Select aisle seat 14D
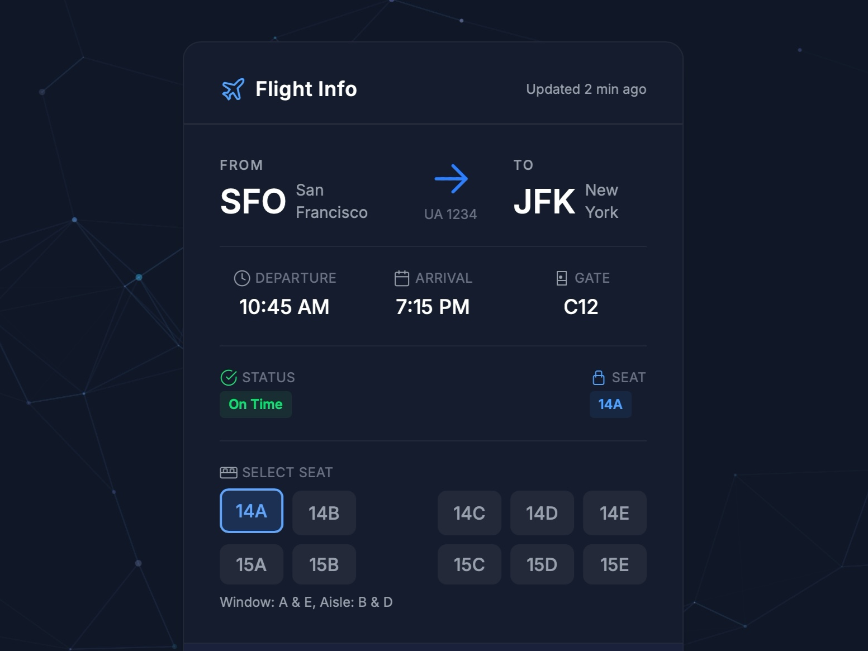 point(542,512)
